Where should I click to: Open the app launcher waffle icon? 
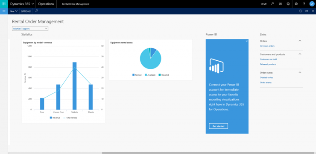[x=4, y=4]
